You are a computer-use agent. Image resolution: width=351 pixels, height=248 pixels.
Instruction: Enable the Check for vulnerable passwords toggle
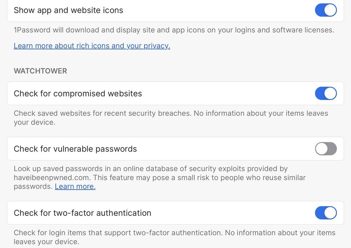(x=326, y=149)
